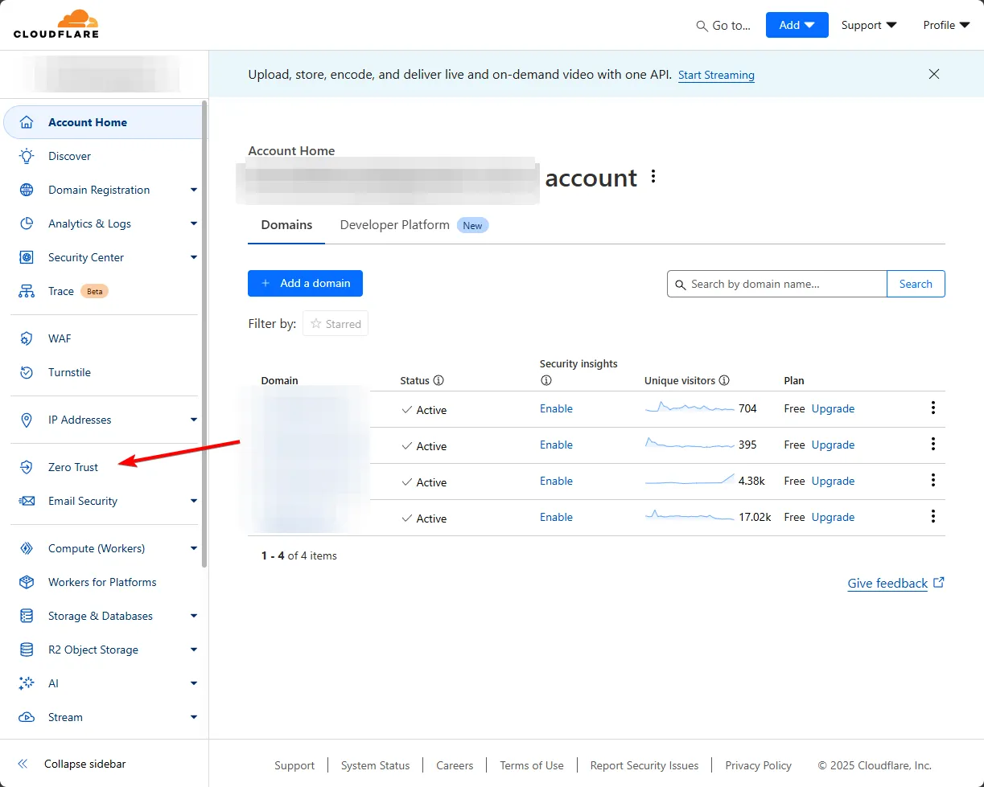Expand the AI submenu
The image size is (984, 787).
point(194,683)
